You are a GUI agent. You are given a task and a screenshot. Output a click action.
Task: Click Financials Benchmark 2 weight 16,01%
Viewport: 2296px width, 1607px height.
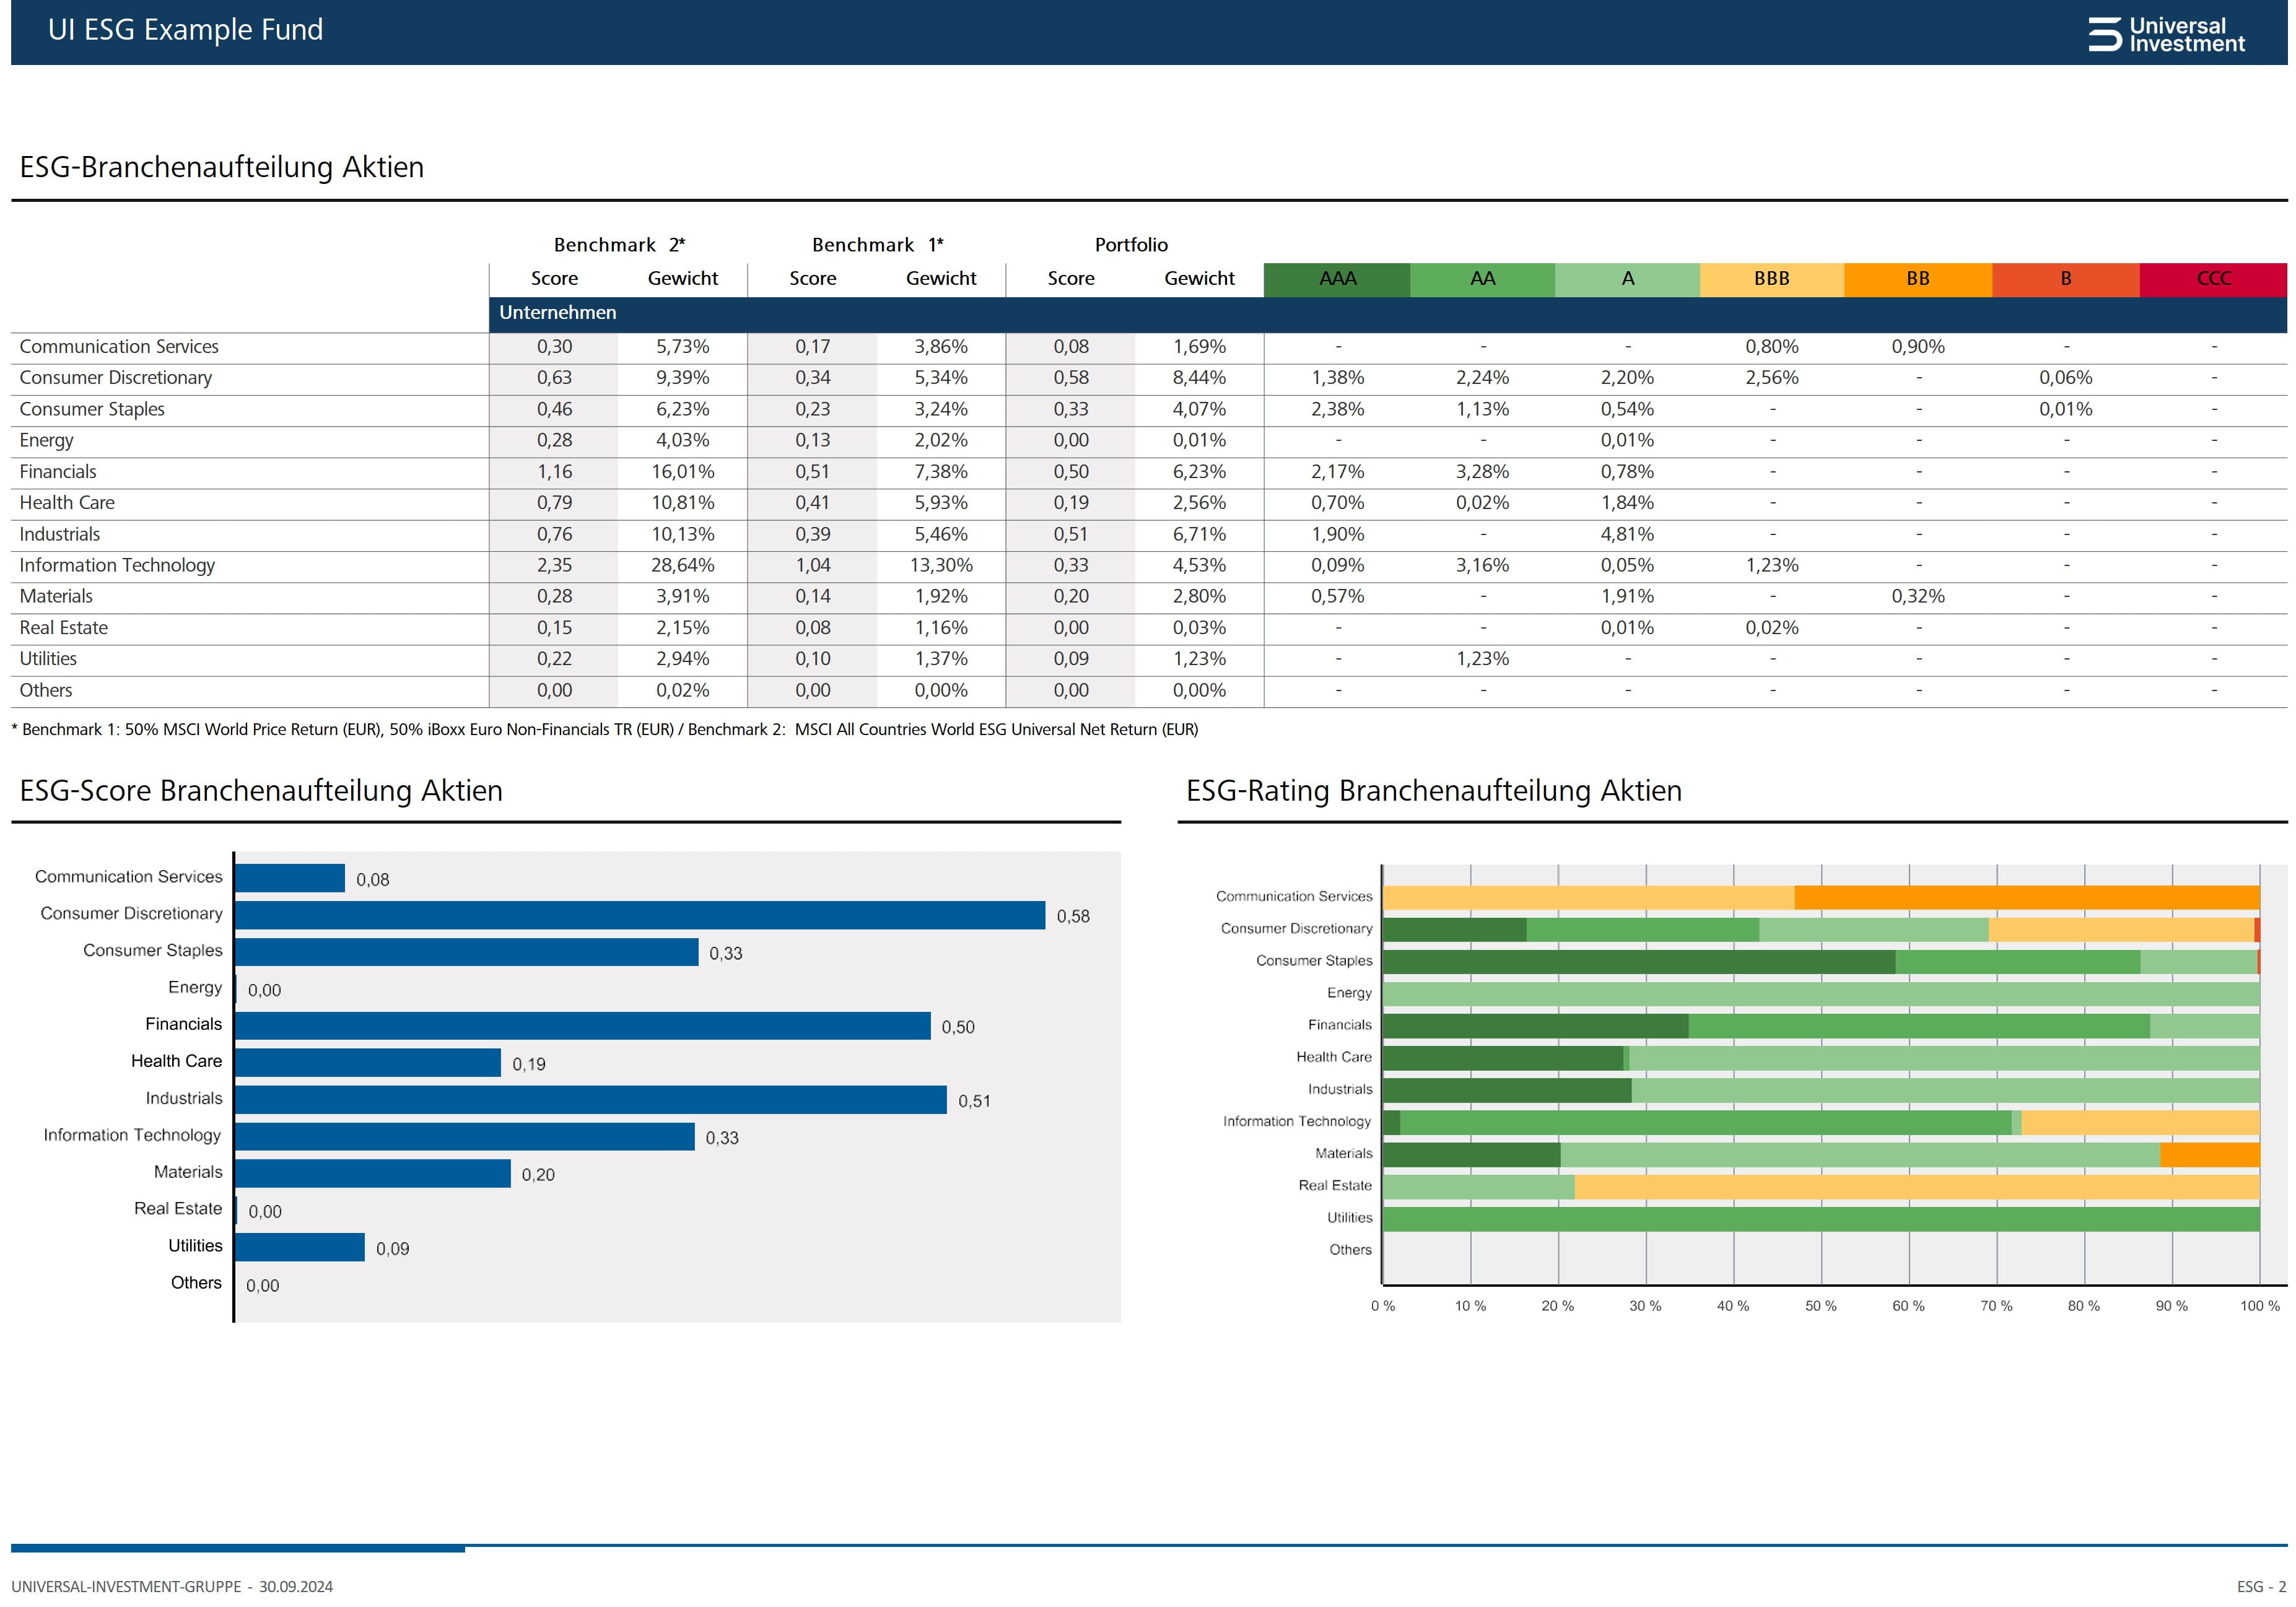[683, 472]
